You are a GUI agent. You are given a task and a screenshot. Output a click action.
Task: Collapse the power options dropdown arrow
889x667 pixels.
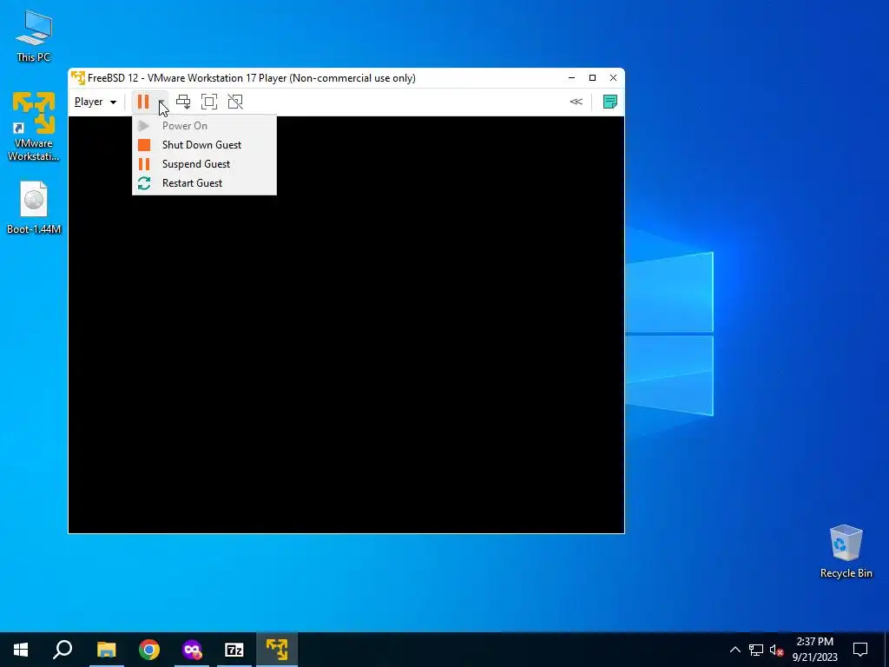[x=161, y=102]
